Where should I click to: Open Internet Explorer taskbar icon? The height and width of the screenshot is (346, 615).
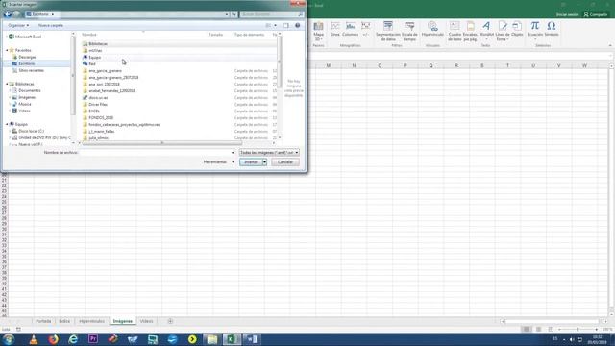tap(73, 339)
